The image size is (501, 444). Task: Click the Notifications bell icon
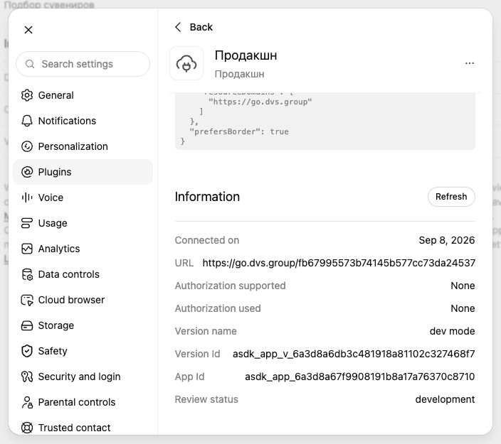point(27,121)
